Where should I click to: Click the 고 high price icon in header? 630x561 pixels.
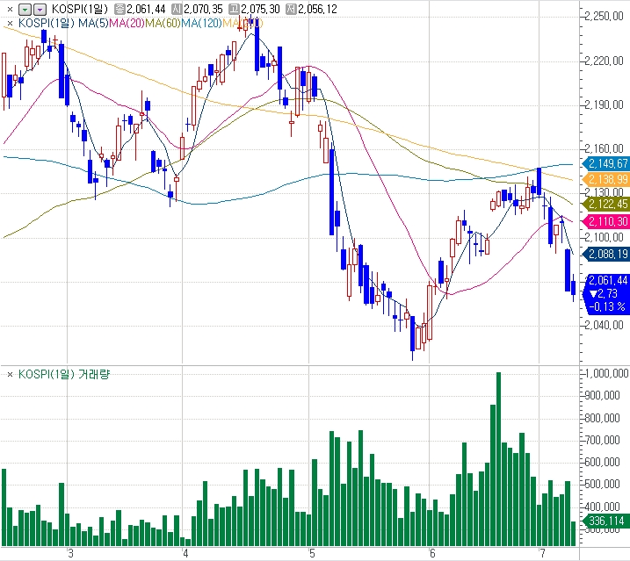pyautogui.click(x=233, y=9)
